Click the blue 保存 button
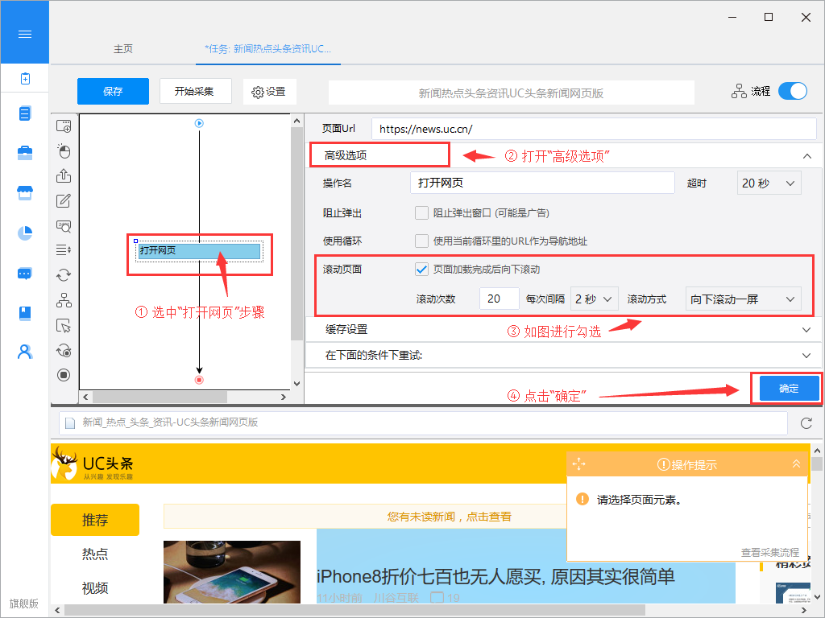Screen dimensions: 825x618 [113, 92]
